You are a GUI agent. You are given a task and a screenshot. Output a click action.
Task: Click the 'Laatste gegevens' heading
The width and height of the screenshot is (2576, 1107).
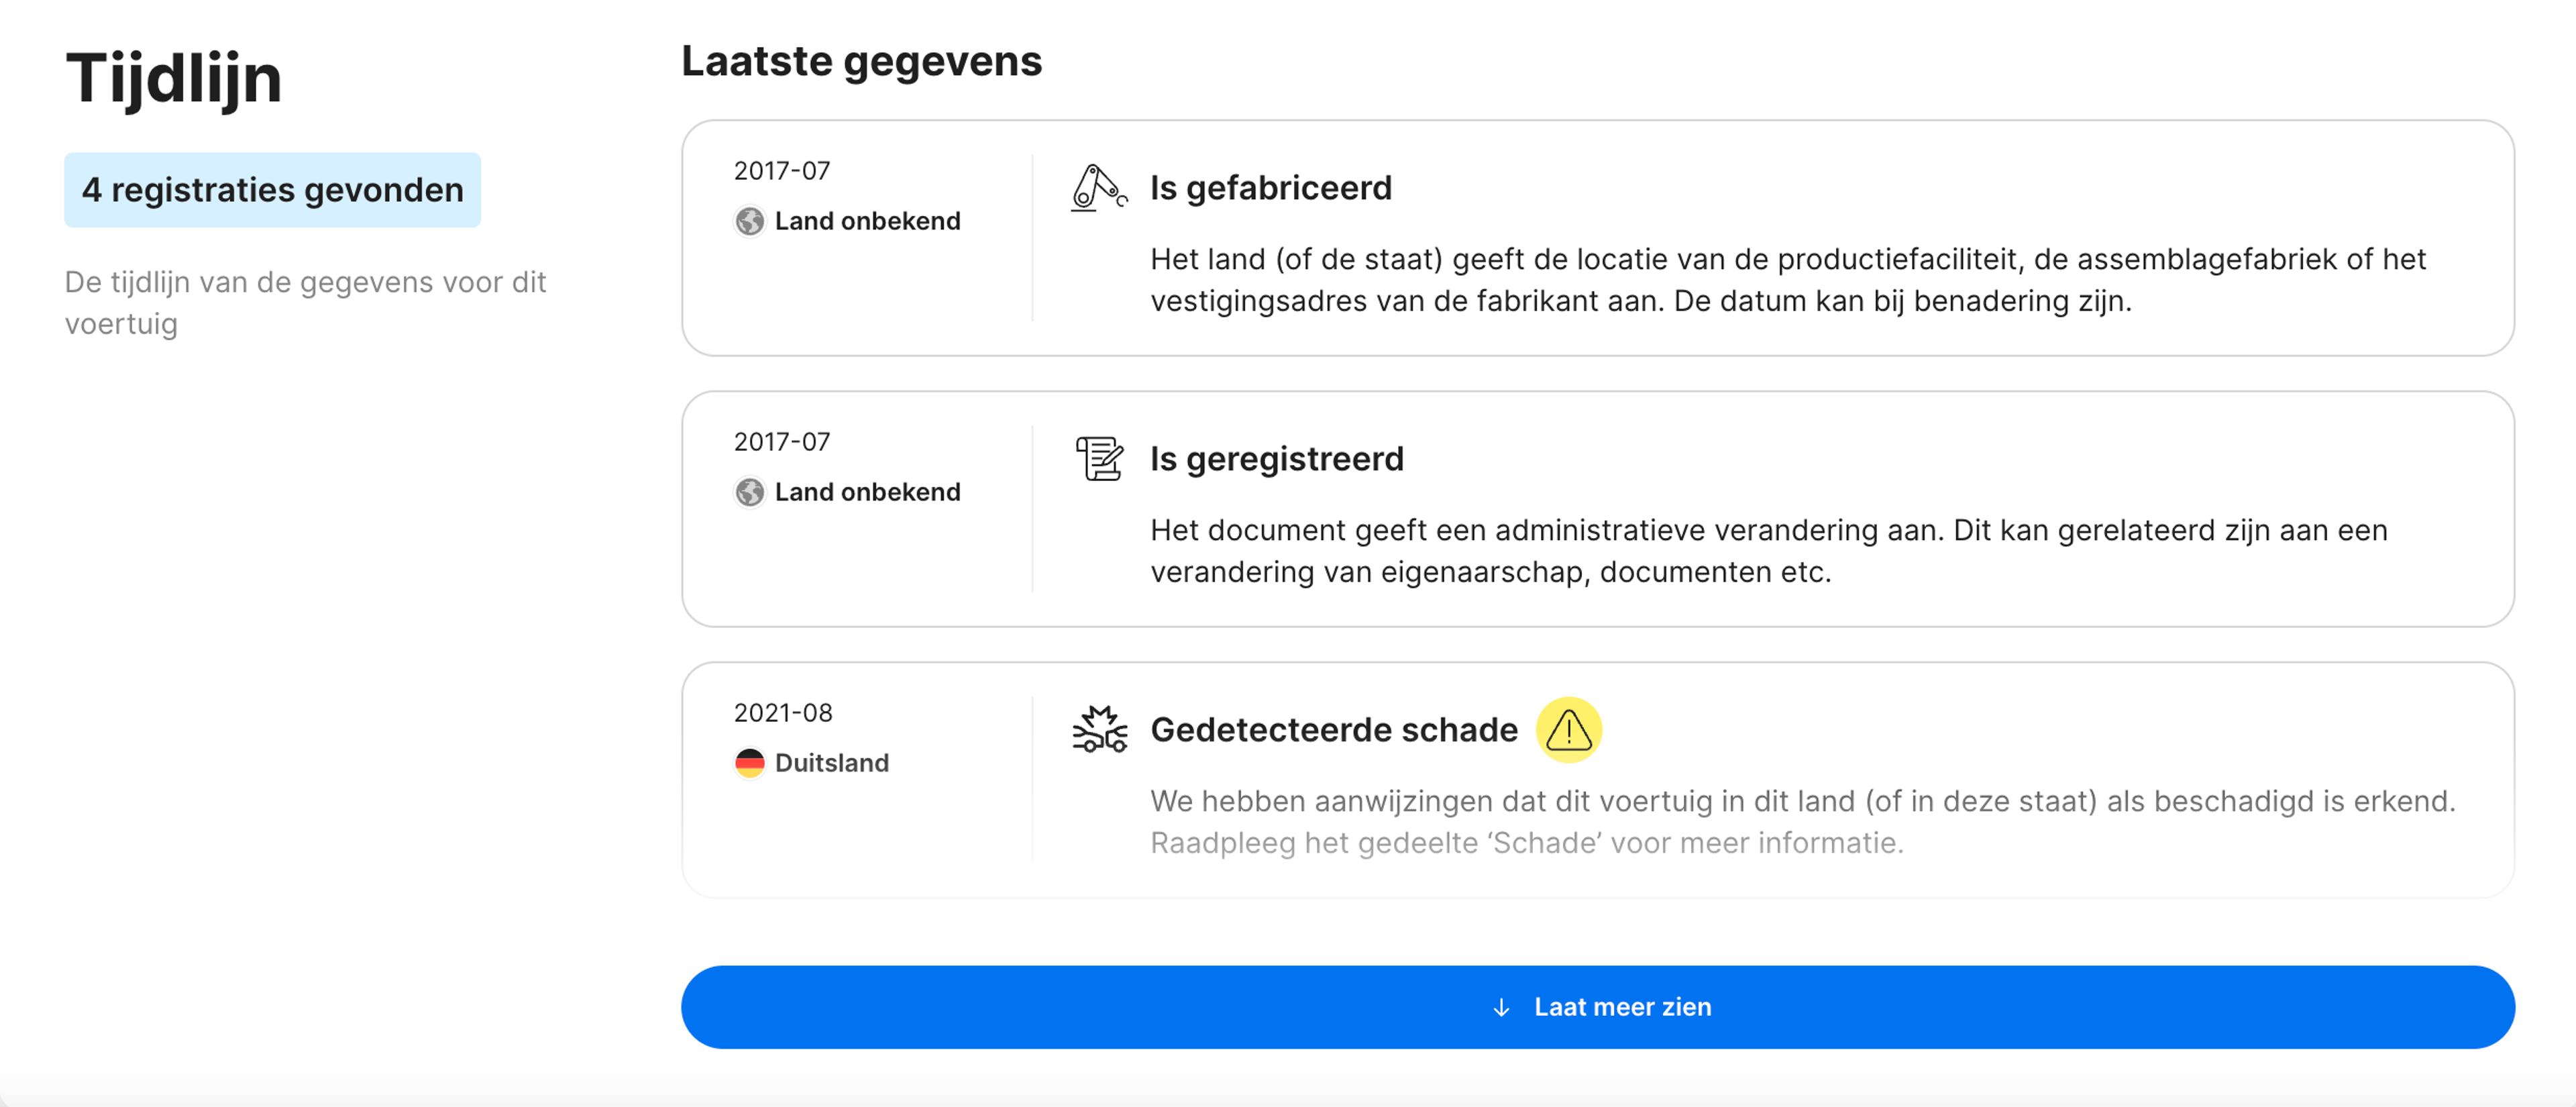click(x=861, y=61)
